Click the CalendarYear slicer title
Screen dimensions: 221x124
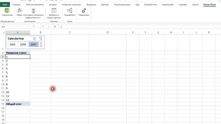click(x=16, y=39)
